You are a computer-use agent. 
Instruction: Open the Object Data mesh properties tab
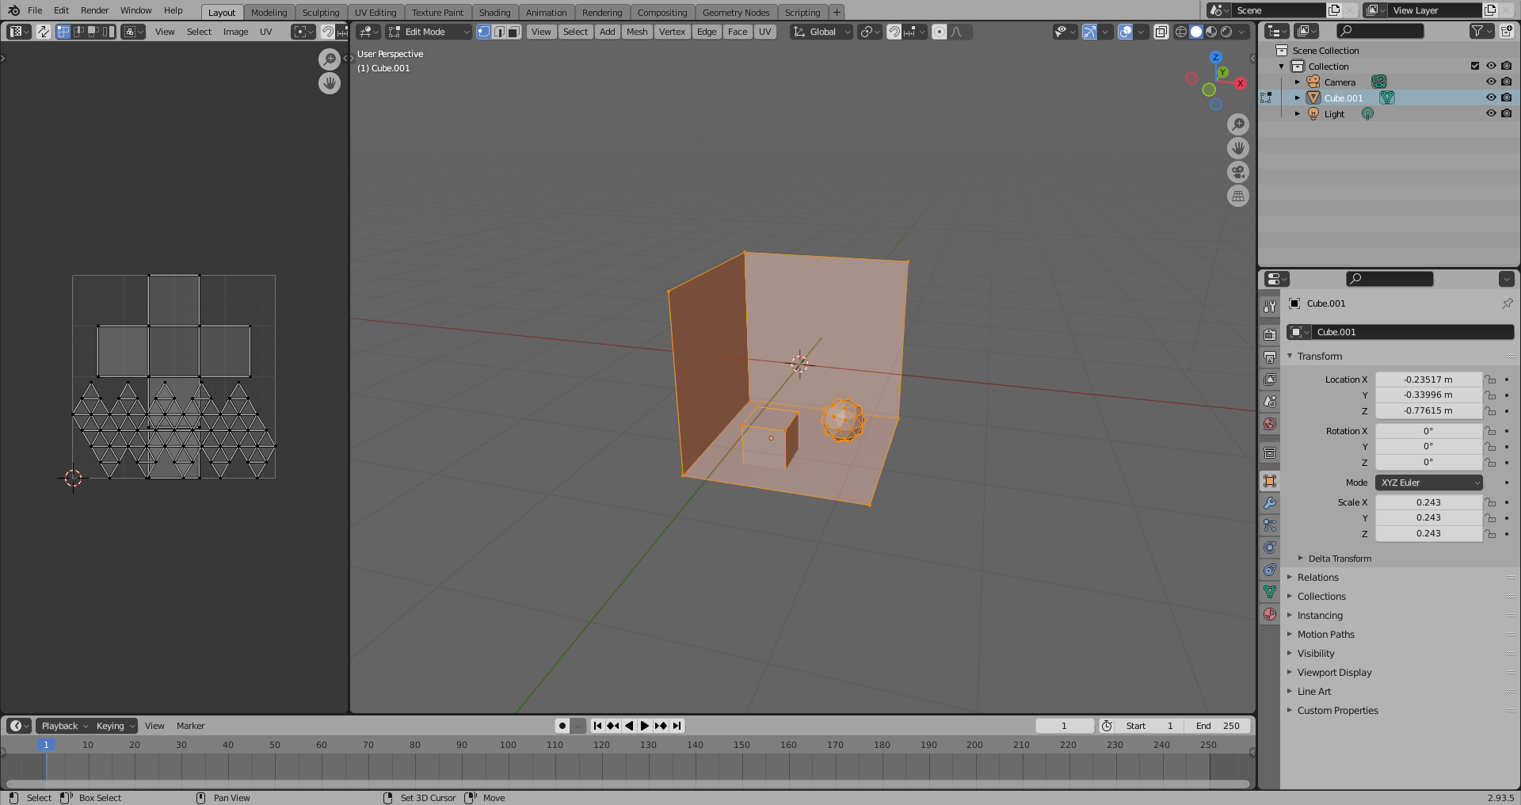(1270, 592)
